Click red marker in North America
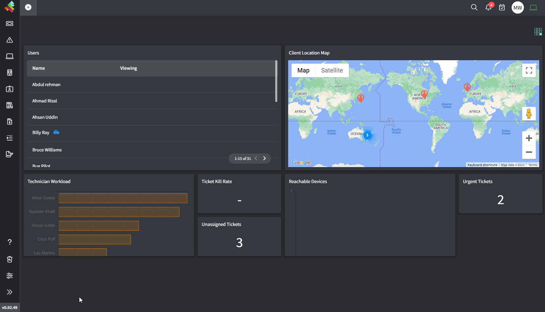This screenshot has height=312, width=545. point(424,94)
